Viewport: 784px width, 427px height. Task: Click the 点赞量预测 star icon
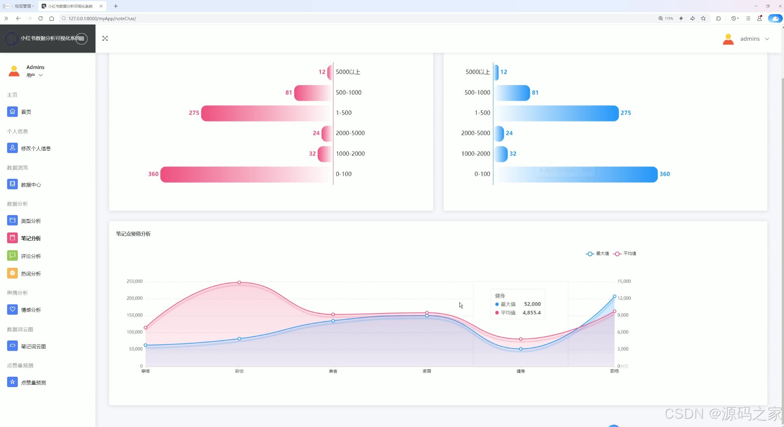point(12,382)
